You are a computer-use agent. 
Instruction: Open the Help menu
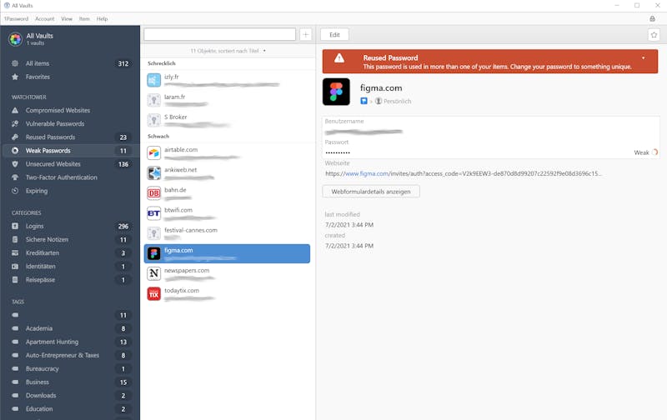[102, 18]
